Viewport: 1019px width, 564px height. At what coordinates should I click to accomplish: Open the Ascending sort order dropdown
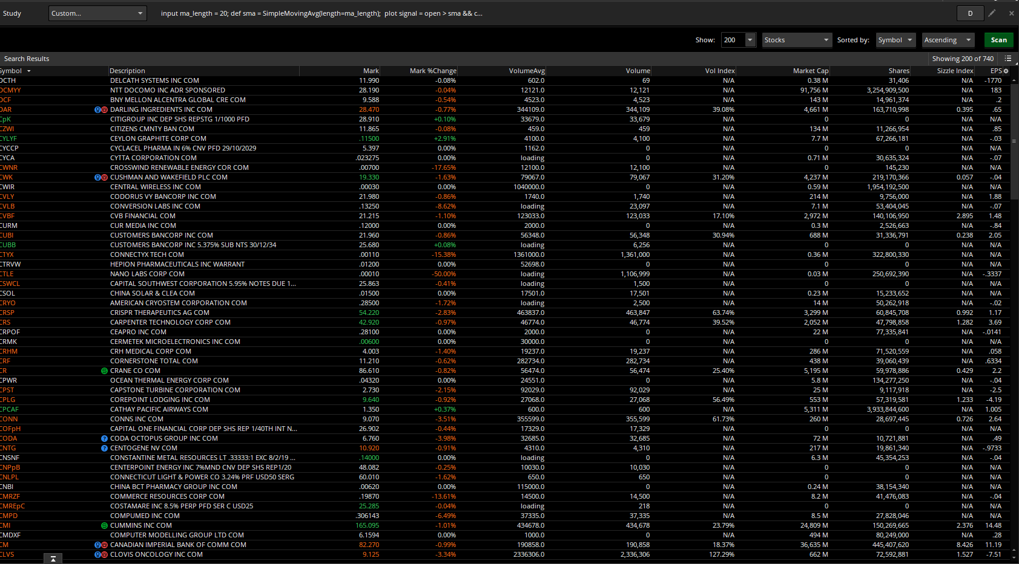[948, 40]
